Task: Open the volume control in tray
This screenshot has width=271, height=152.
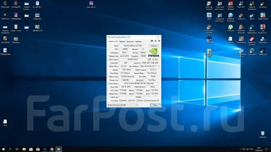Action: pos(247,149)
